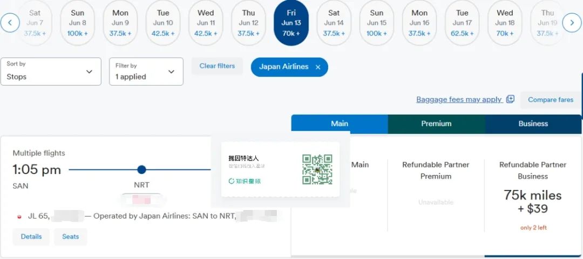Click the baggage fees external link icon

(511, 99)
